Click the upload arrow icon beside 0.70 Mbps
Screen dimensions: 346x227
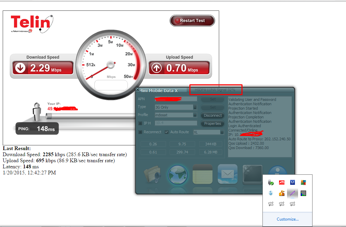(157, 68)
